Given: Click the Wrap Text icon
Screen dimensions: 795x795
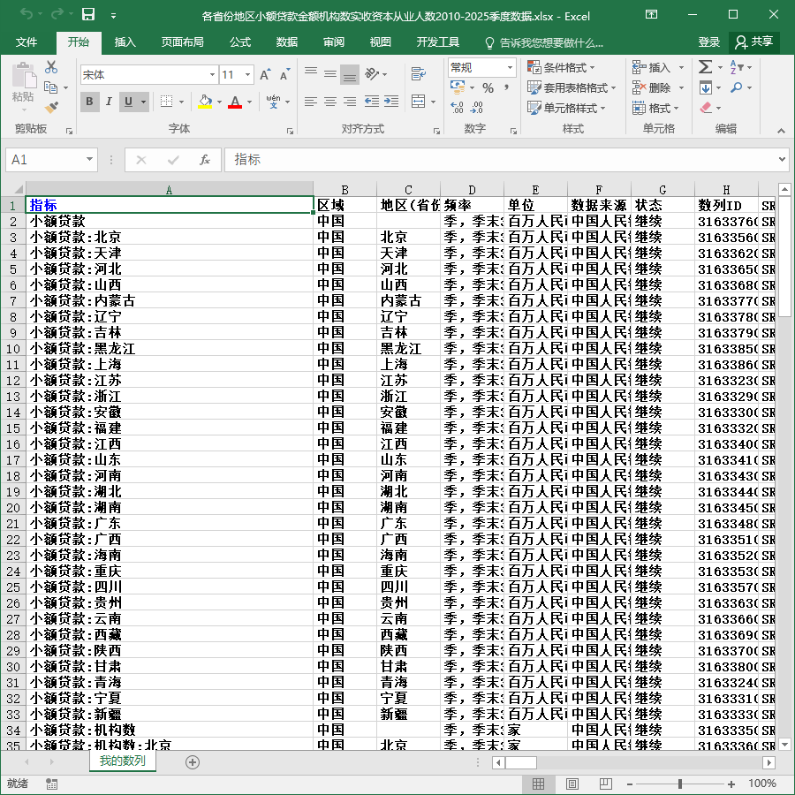Looking at the screenshot, I should 419,73.
